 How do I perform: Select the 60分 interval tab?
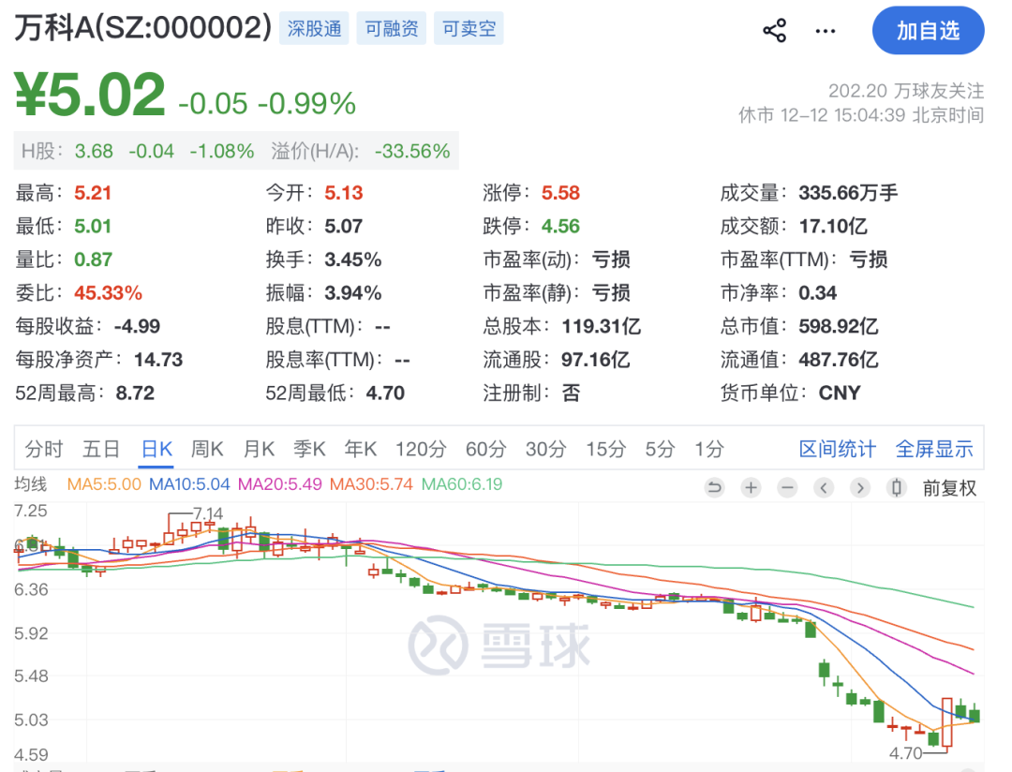coord(486,449)
